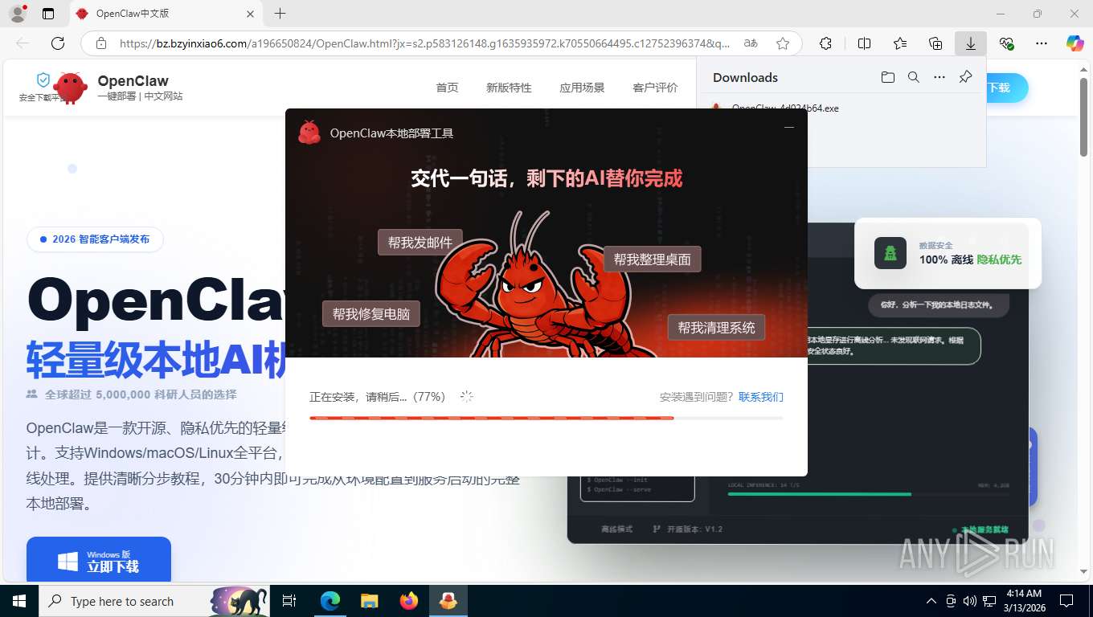Open the notification center icon
The image size is (1093, 617).
point(1066,601)
